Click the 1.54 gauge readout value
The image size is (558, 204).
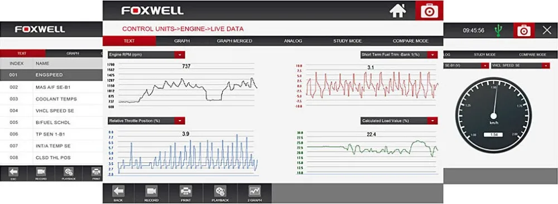coord(493,136)
